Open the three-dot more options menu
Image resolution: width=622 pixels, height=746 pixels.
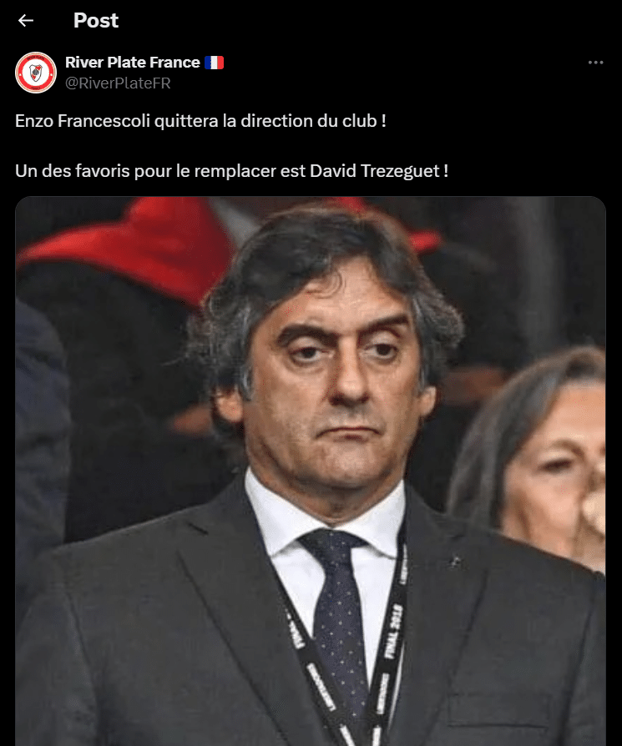pyautogui.click(x=595, y=63)
